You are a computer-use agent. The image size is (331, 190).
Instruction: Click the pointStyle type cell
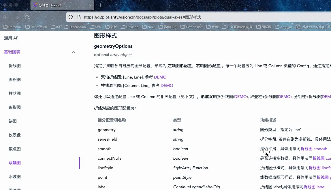183,177
